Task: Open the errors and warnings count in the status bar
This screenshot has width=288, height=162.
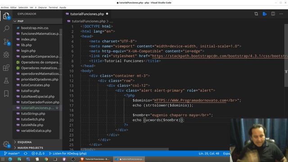Action: 38,153
